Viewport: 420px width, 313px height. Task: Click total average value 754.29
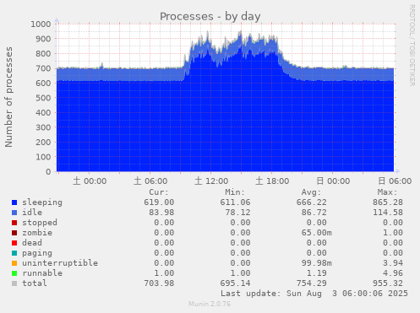click(311, 283)
